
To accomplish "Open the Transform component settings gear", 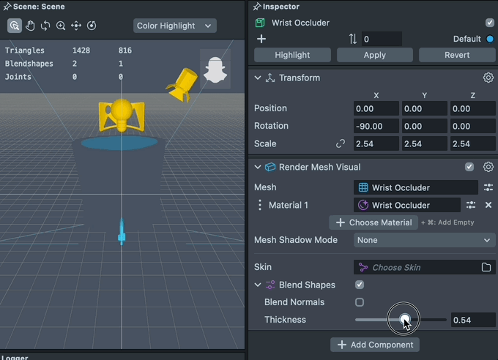I will pyautogui.click(x=488, y=78).
